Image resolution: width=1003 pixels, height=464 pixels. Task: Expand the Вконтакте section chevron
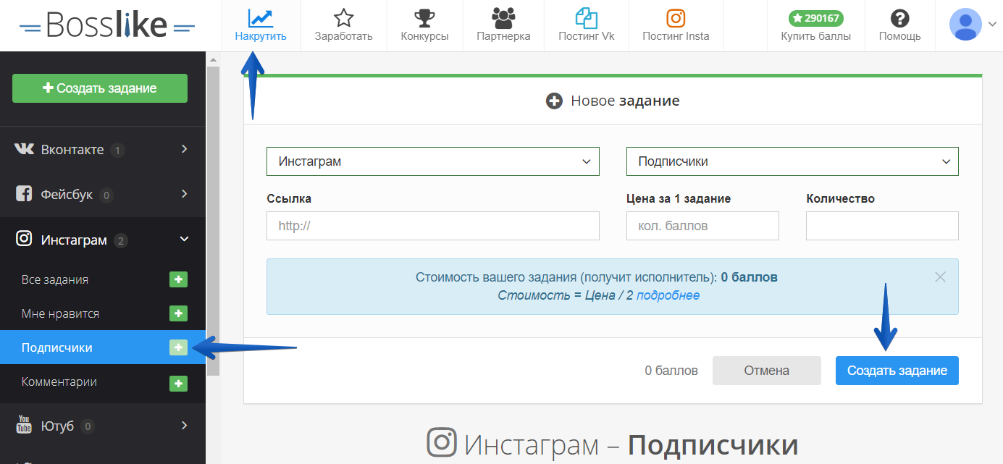[184, 149]
